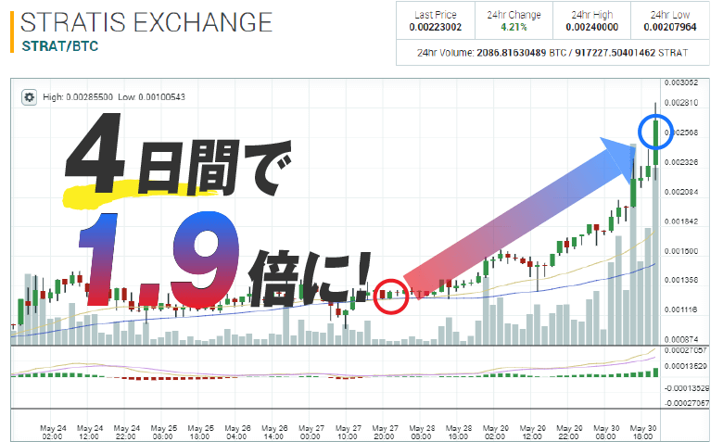Click the May 30 18:00 time label
723x442 pixels.
[x=642, y=433]
